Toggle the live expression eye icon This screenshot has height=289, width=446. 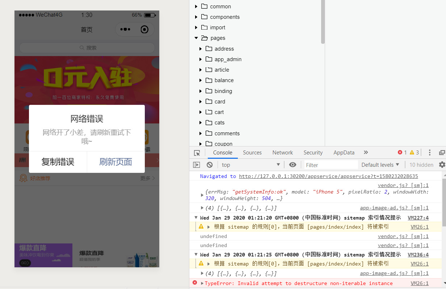[x=293, y=165]
